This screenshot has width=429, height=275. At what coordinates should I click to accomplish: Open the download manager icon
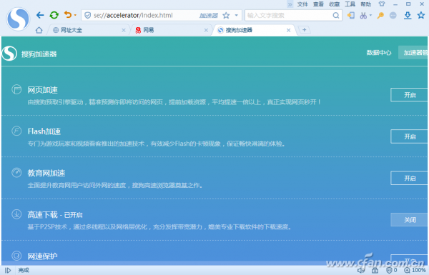408,15
